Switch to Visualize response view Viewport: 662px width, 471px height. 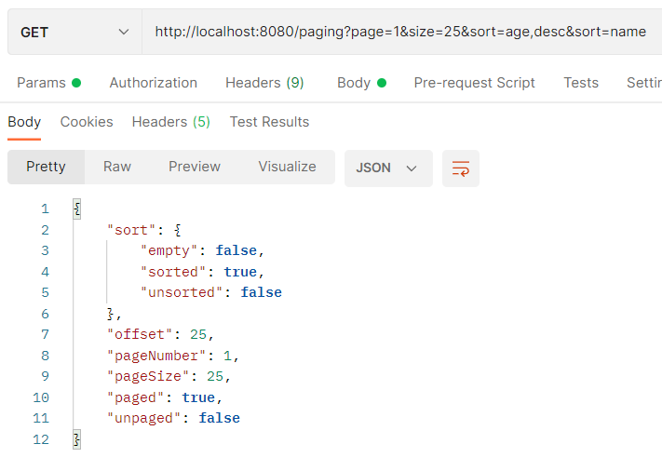pos(287,167)
